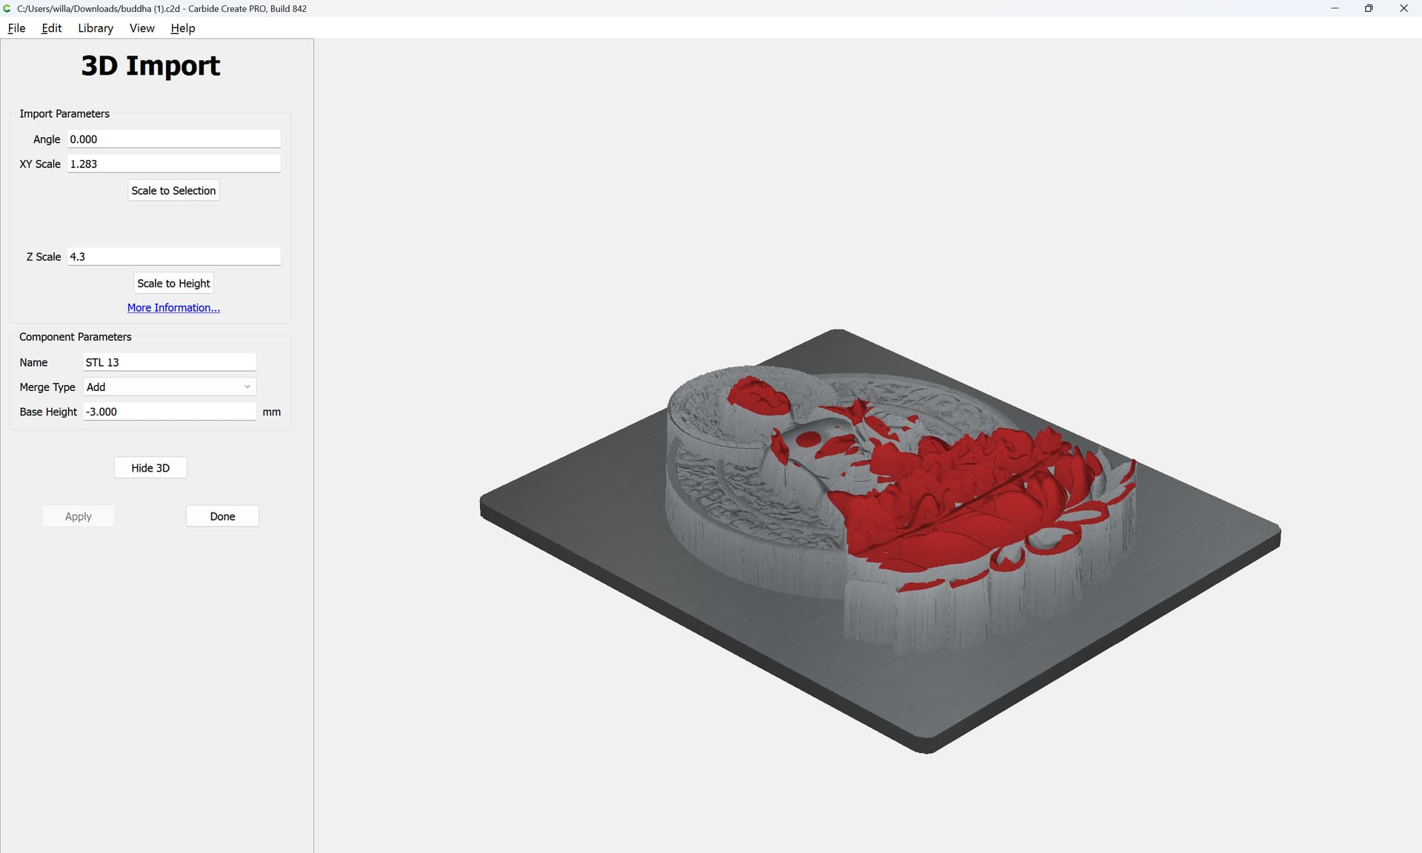Screen dimensions: 1422x853
Task: Open the File menu
Action: (x=16, y=28)
